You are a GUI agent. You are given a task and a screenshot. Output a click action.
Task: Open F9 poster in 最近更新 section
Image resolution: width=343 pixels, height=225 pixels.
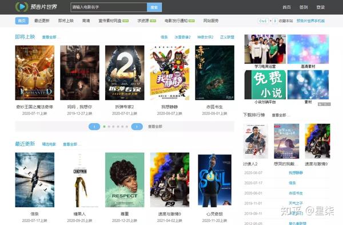[x=170, y=180]
